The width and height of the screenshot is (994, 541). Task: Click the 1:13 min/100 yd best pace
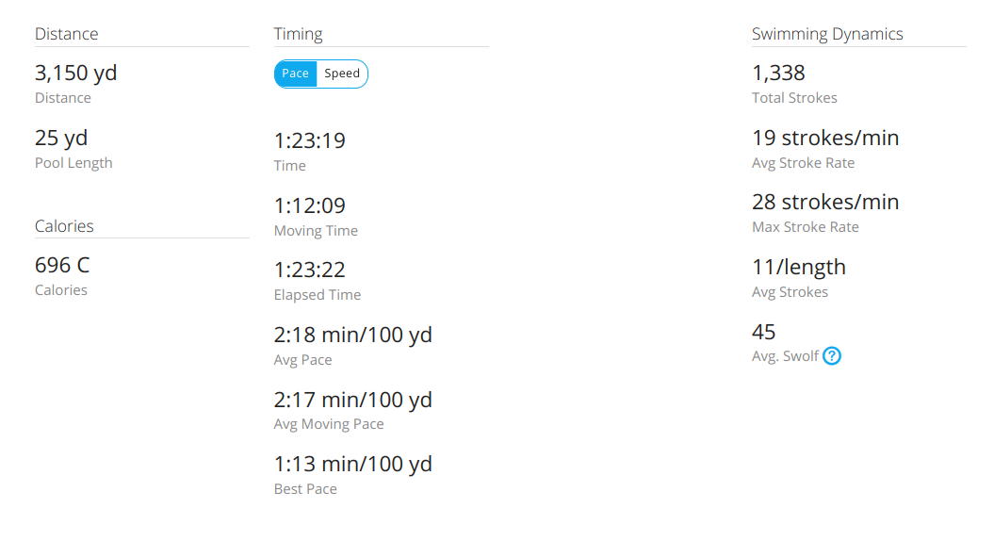[353, 464]
